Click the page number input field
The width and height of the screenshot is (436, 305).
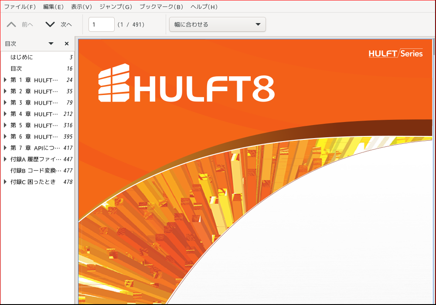tap(102, 24)
